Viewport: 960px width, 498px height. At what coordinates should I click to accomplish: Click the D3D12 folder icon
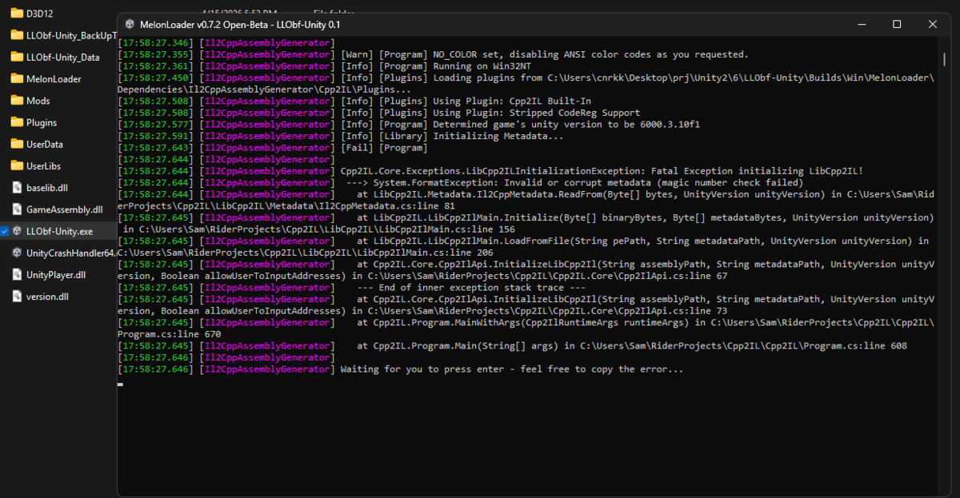click(x=17, y=14)
